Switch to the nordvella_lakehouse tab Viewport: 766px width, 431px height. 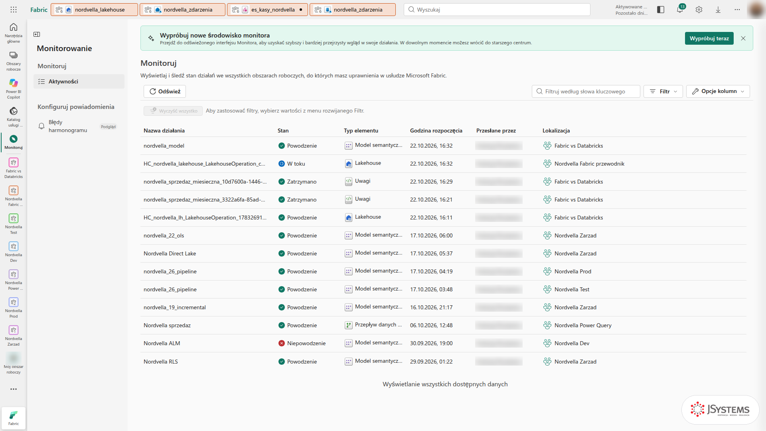(95, 10)
